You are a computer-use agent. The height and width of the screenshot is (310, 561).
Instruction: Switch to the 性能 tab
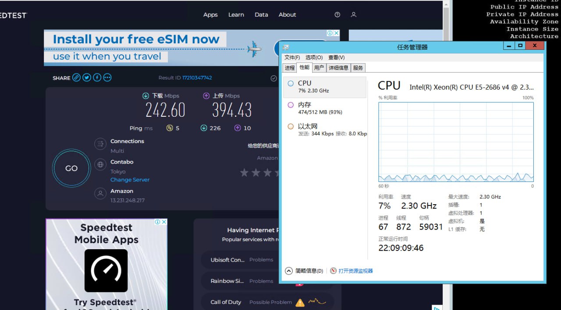[305, 67]
